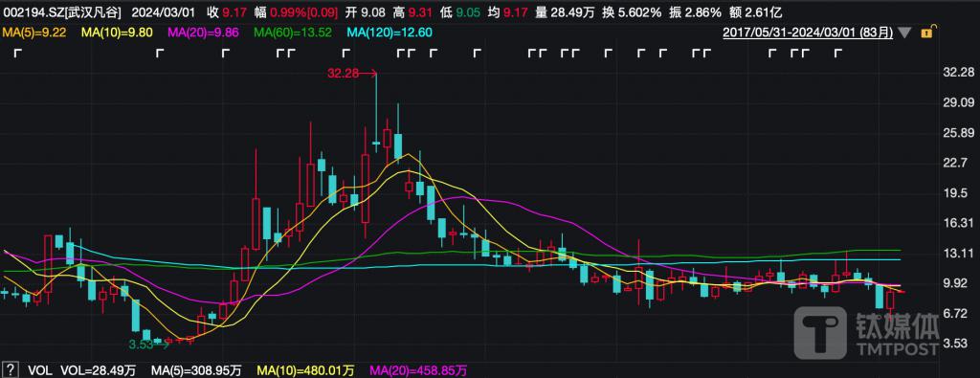Click the red 32.28 peak price annotation
The height and width of the screenshot is (378, 980).
tap(344, 73)
